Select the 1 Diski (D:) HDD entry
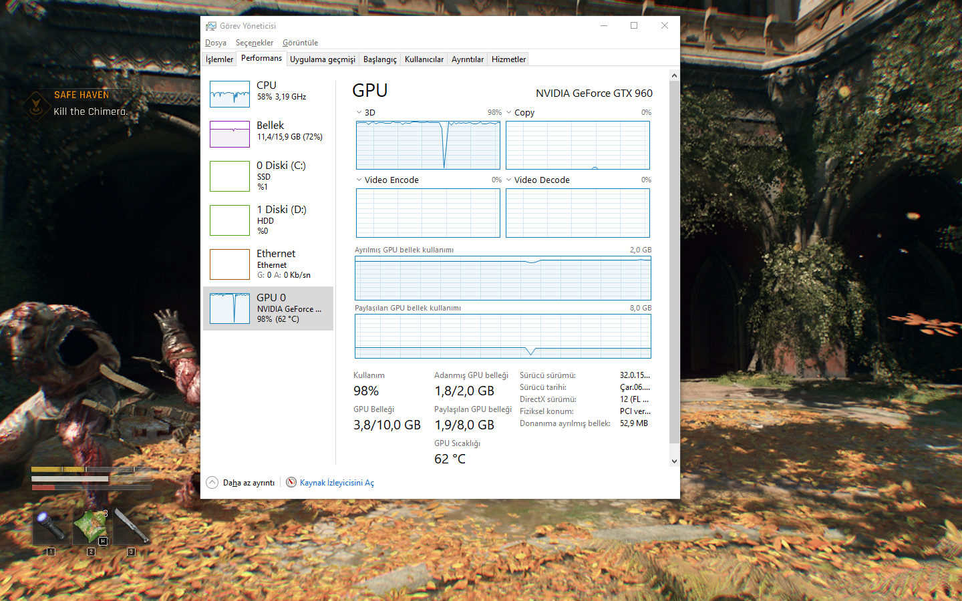This screenshot has height=601, width=962. (x=268, y=220)
